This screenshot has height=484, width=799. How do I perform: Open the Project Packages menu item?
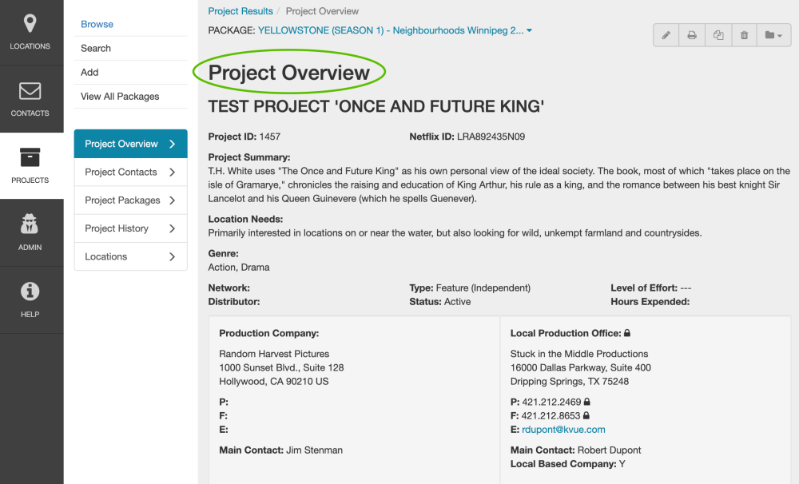(x=130, y=200)
